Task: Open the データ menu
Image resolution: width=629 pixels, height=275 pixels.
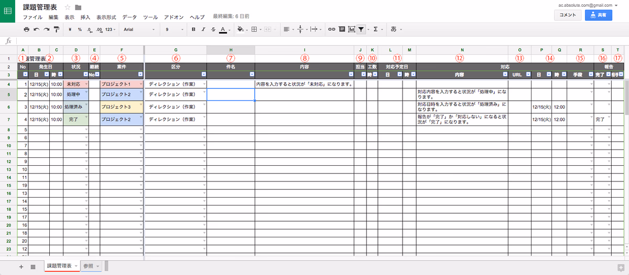Action: [x=129, y=17]
